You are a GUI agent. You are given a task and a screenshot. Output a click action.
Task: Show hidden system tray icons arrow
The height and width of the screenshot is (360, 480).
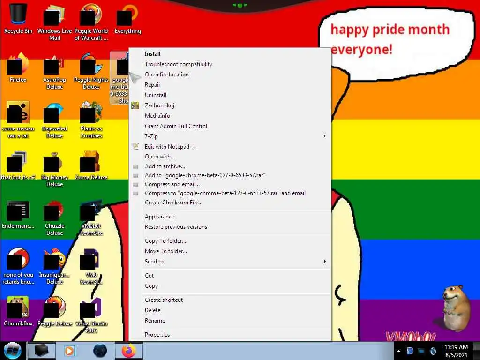pyautogui.click(x=398, y=351)
